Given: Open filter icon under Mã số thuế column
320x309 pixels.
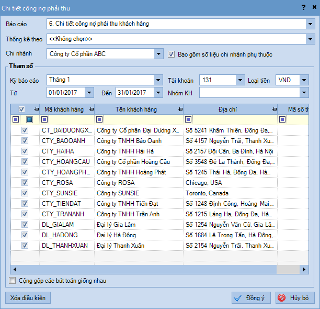Looking at the screenshot, I should pyautogui.click(x=282, y=120).
